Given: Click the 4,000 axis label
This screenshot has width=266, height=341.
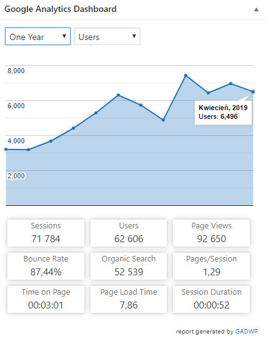Looking at the screenshot, I should pos(16,141).
